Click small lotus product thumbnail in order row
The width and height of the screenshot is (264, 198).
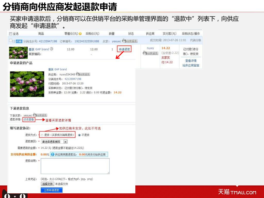[18, 53]
